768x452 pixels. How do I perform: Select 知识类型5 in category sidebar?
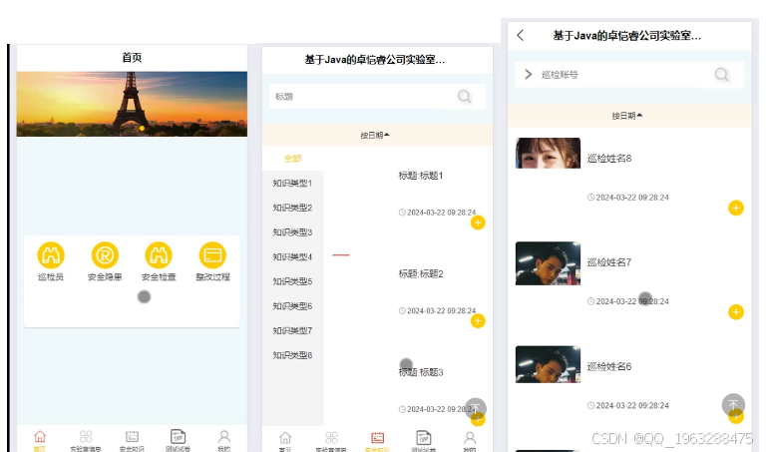pos(292,281)
